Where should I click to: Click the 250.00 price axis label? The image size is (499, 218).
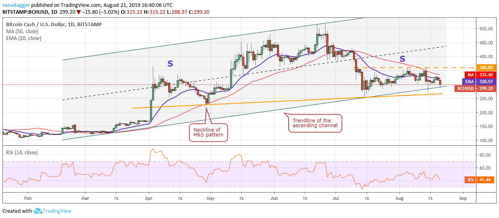485,99
